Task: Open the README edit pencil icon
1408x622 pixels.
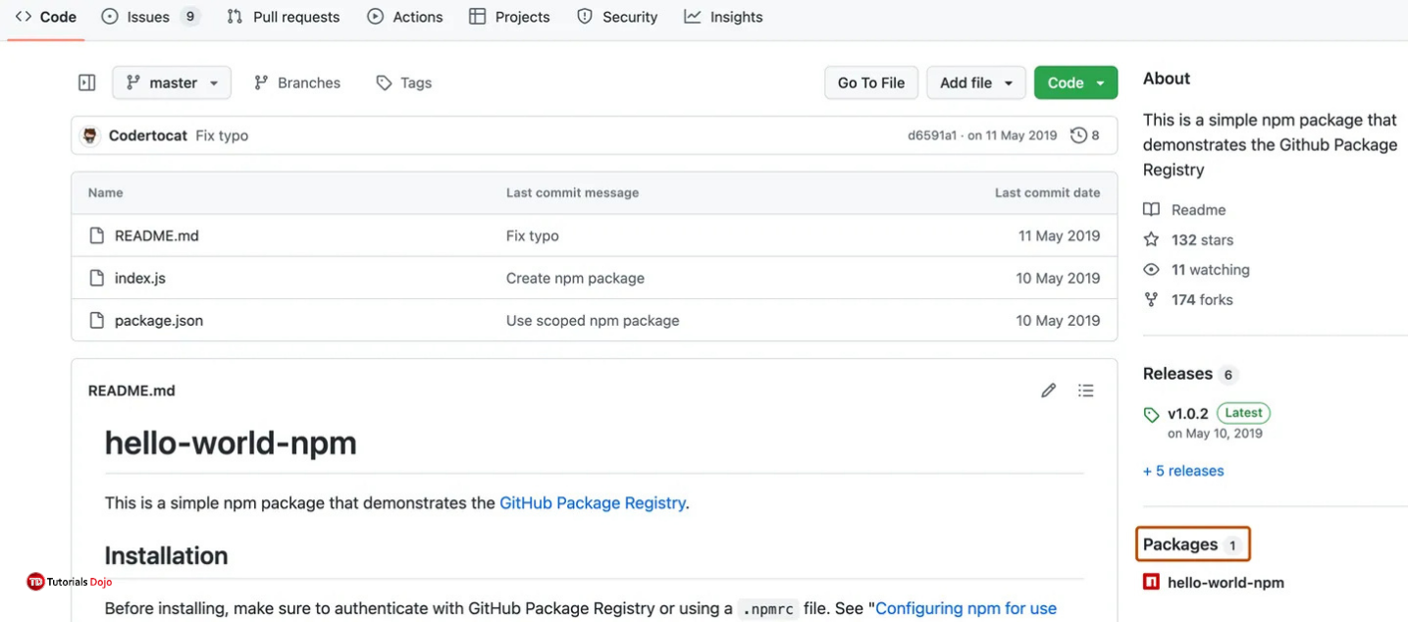Action: 1048,389
